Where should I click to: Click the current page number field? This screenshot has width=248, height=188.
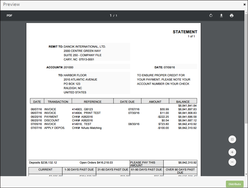click(x=111, y=15)
